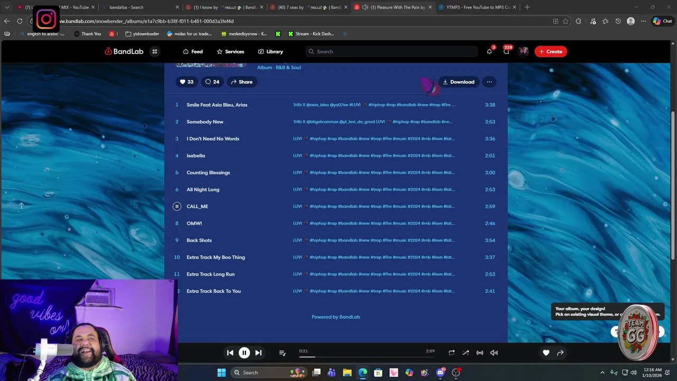Viewport: 677px width, 381px height.
Task: Download the album
Action: coord(459,82)
